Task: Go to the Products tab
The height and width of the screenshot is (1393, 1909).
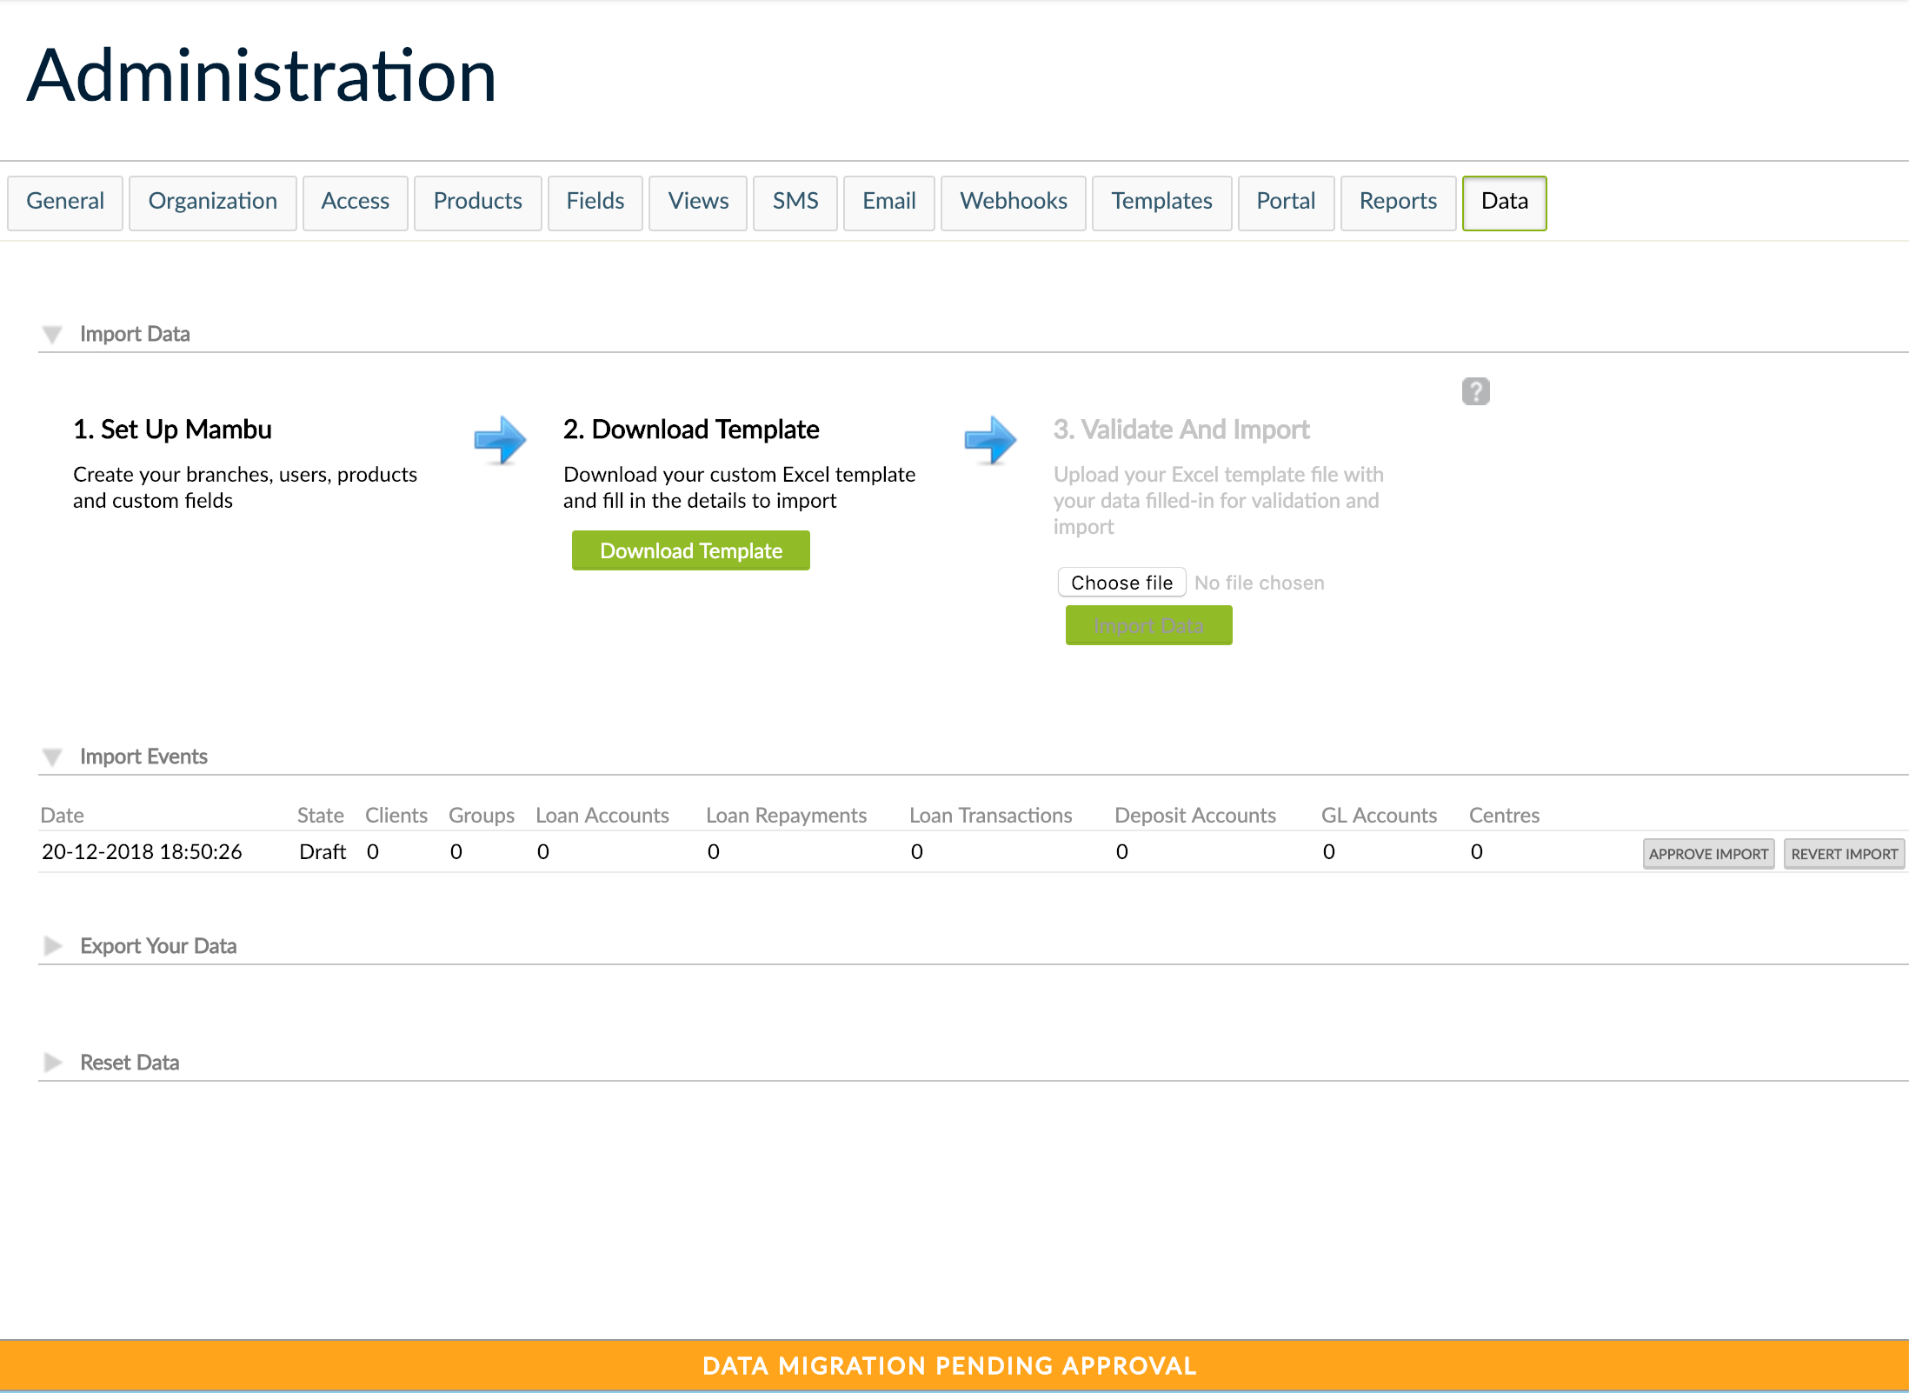Action: pyautogui.click(x=477, y=202)
